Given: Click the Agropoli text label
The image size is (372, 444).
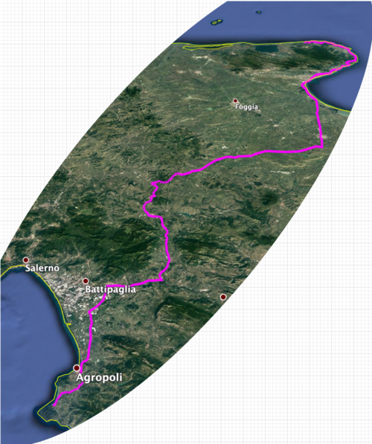Looking at the screenshot, I should pyautogui.click(x=99, y=378).
